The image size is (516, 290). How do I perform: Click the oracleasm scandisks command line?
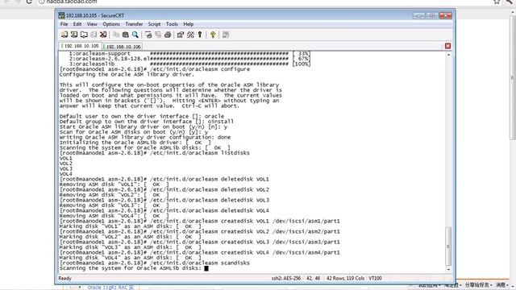(155, 263)
